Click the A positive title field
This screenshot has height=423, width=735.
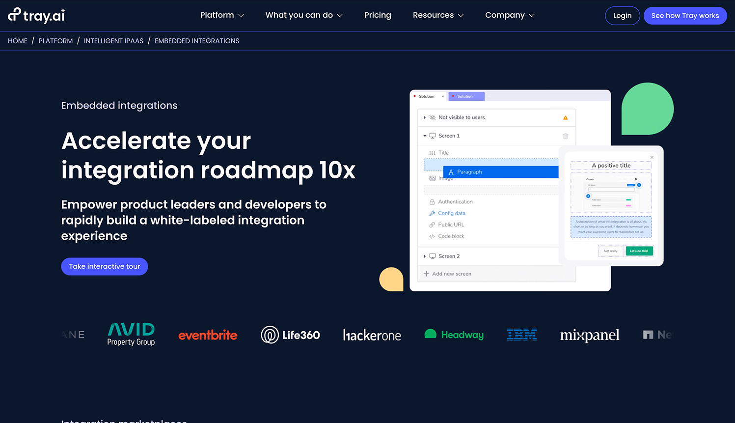(x=611, y=166)
